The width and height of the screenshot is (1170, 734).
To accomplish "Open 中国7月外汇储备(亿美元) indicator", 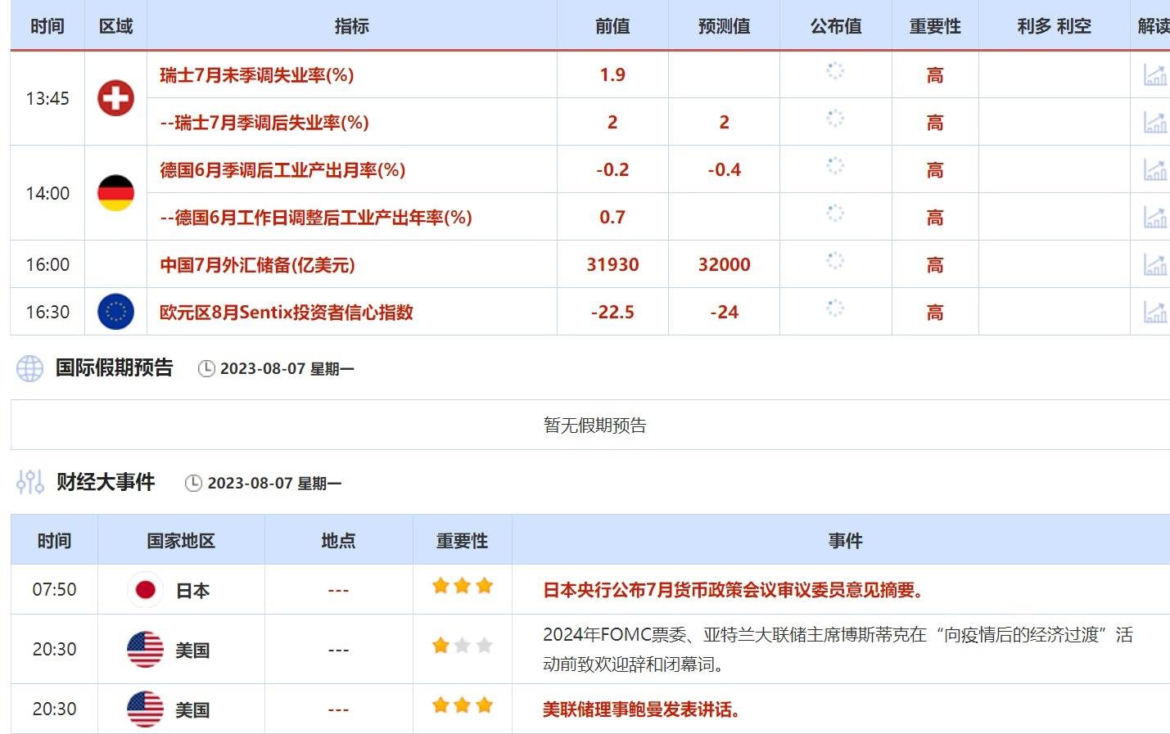I will coord(257,265).
